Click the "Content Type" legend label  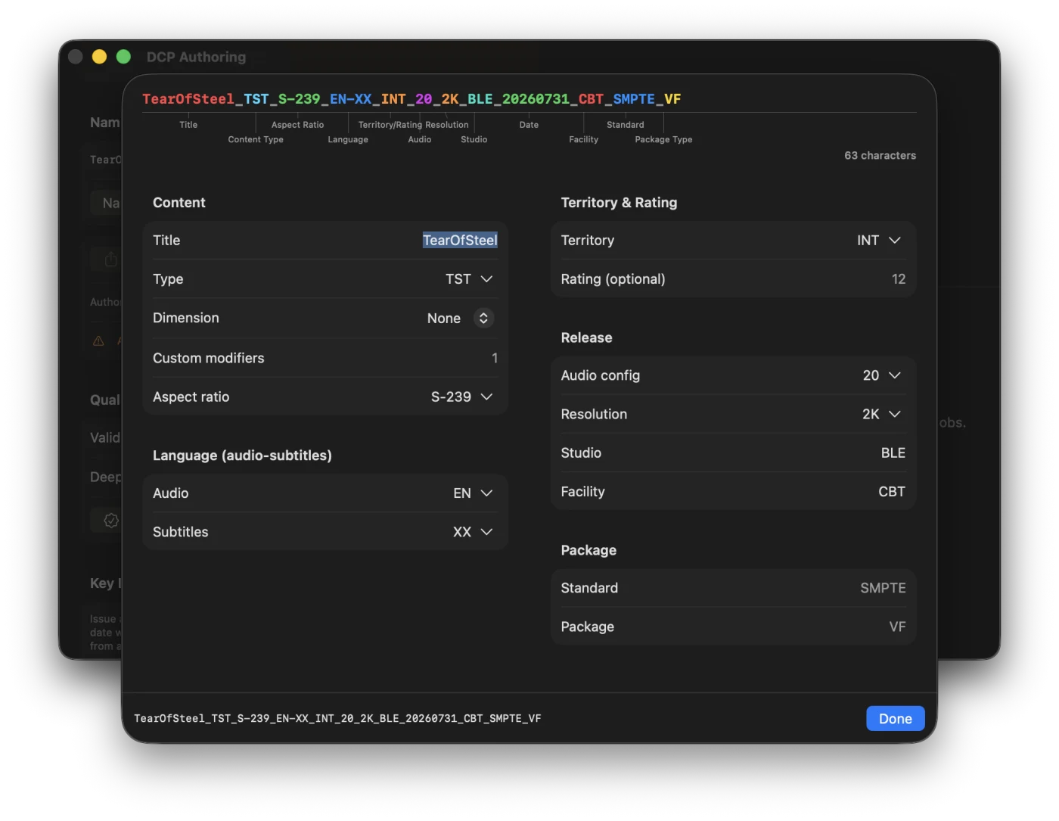(256, 140)
